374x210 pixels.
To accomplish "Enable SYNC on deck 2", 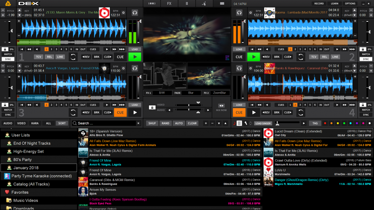I will tap(366, 59).
